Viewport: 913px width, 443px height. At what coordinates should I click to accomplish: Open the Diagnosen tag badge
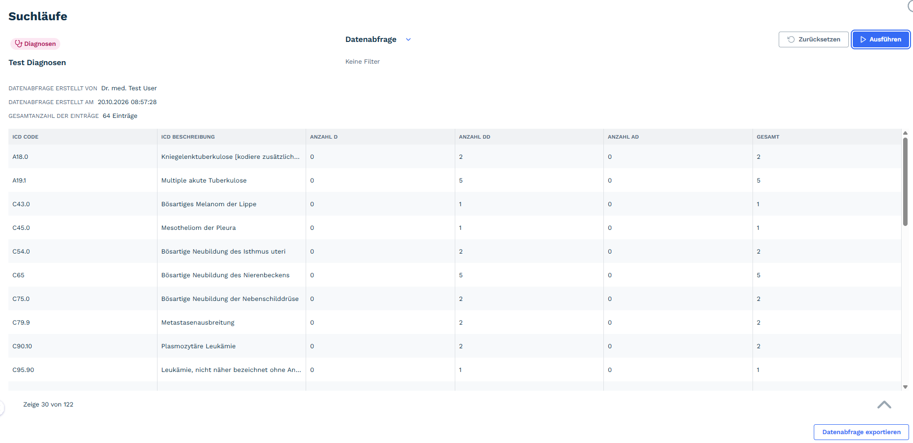pyautogui.click(x=35, y=44)
